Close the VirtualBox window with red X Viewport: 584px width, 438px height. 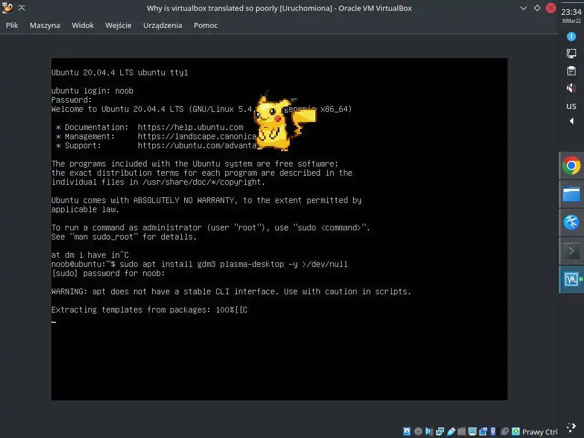click(x=551, y=8)
